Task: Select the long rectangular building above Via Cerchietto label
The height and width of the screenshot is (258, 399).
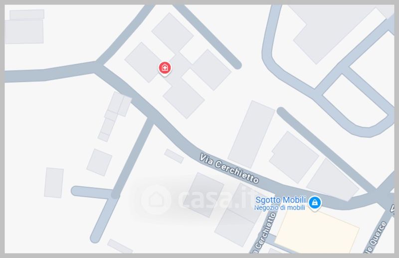Action: coord(251,134)
